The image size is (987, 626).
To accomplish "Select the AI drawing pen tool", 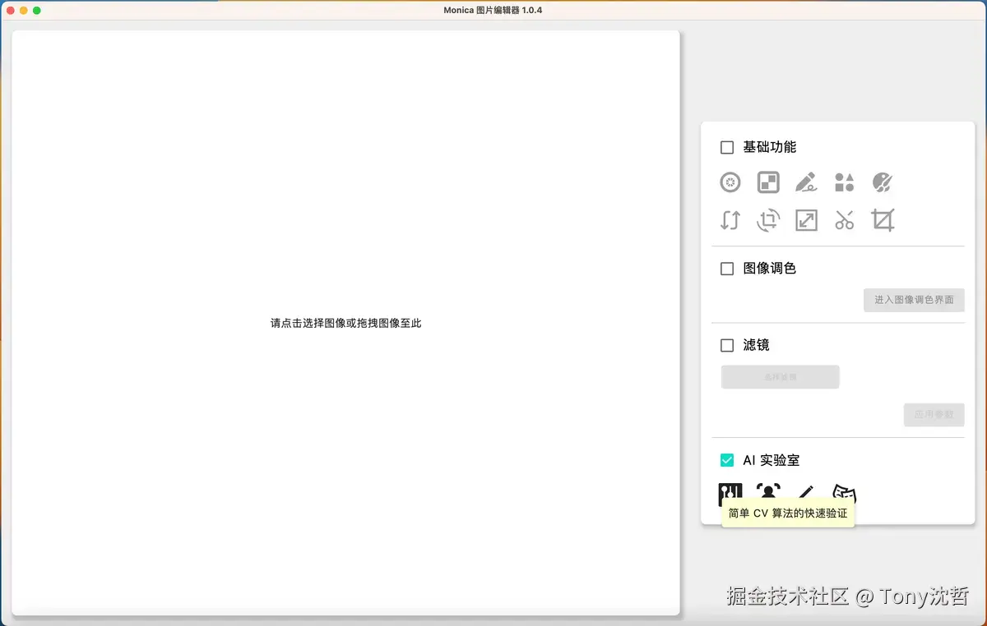I will tap(806, 491).
